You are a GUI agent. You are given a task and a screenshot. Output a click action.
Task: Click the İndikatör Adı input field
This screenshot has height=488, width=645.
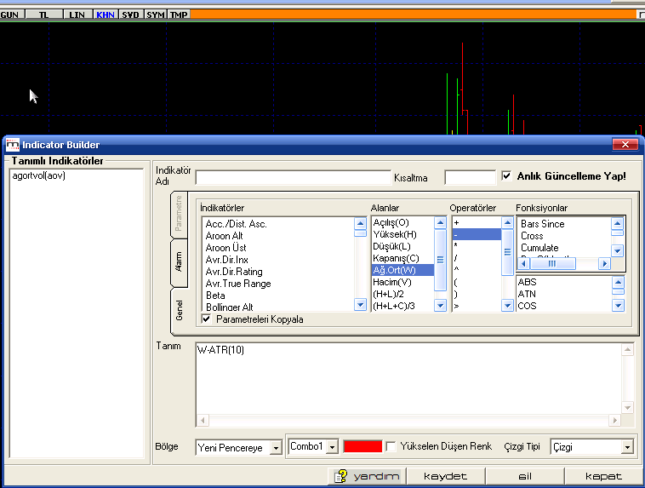click(293, 177)
